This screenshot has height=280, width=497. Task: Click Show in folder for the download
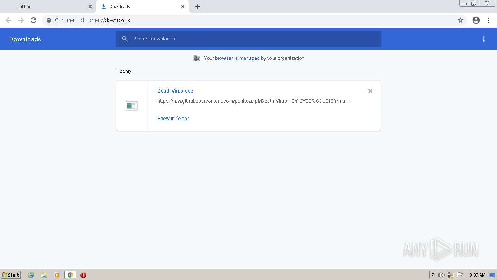pos(173,118)
